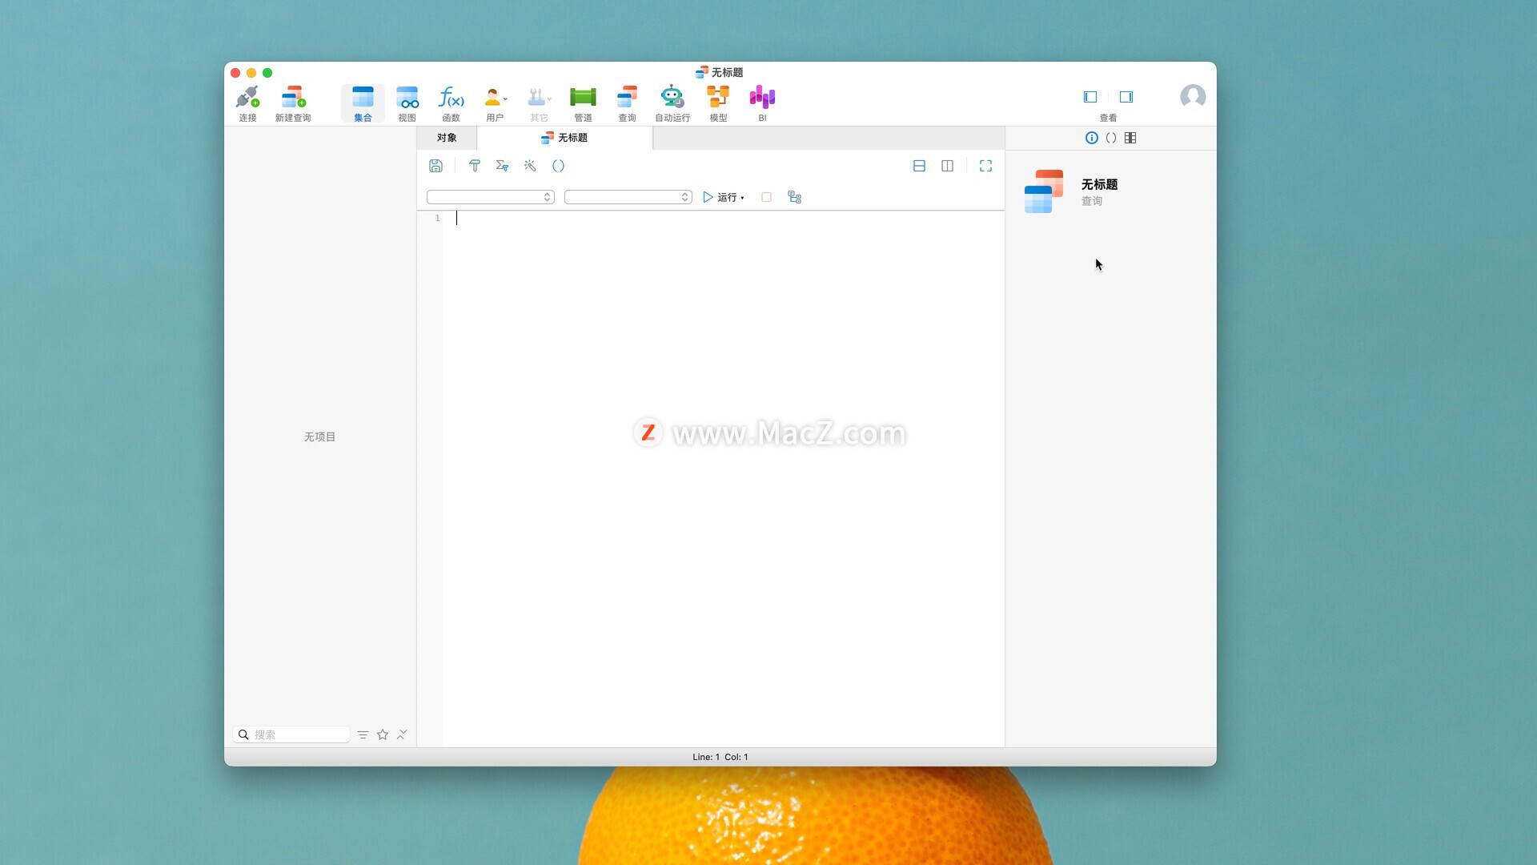
Task: Click the beautify script icon
Action: (x=502, y=166)
